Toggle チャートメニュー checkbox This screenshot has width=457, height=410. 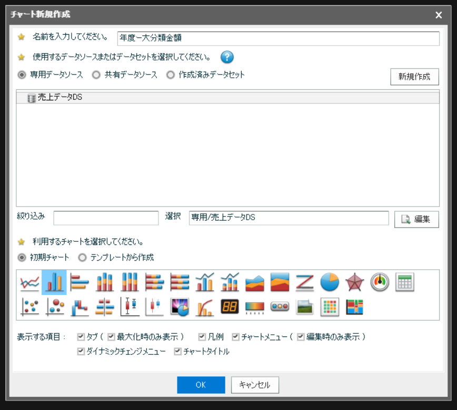coord(235,337)
